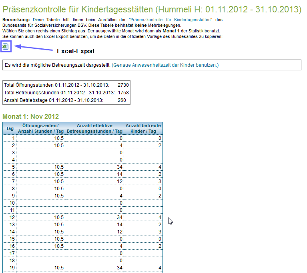The height and width of the screenshot is (273, 307).
Task: Click opening hours cell for day 5
Action: tap(41, 167)
